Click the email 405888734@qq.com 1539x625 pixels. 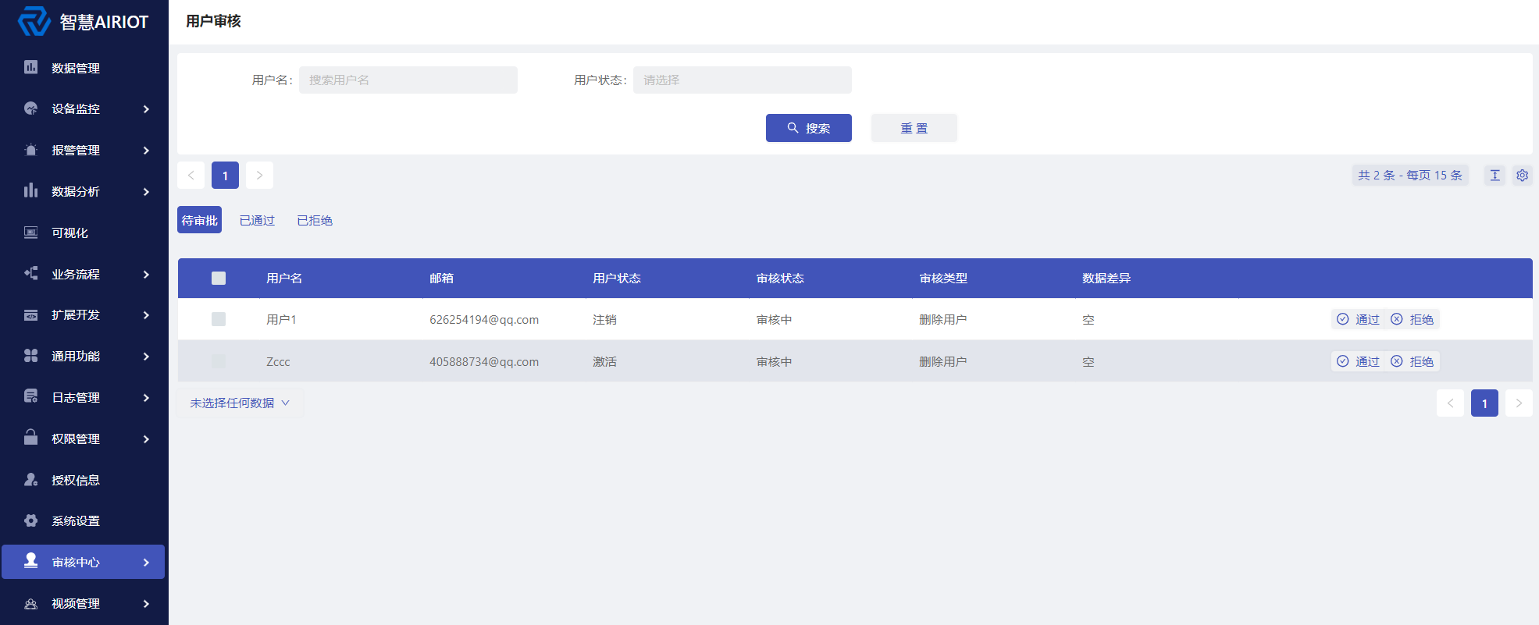[x=484, y=361]
